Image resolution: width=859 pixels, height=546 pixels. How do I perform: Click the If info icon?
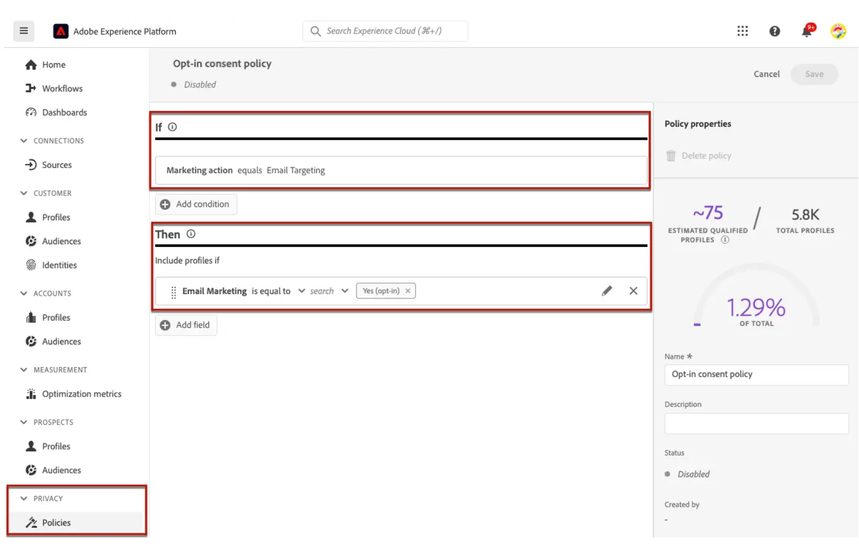click(x=172, y=127)
